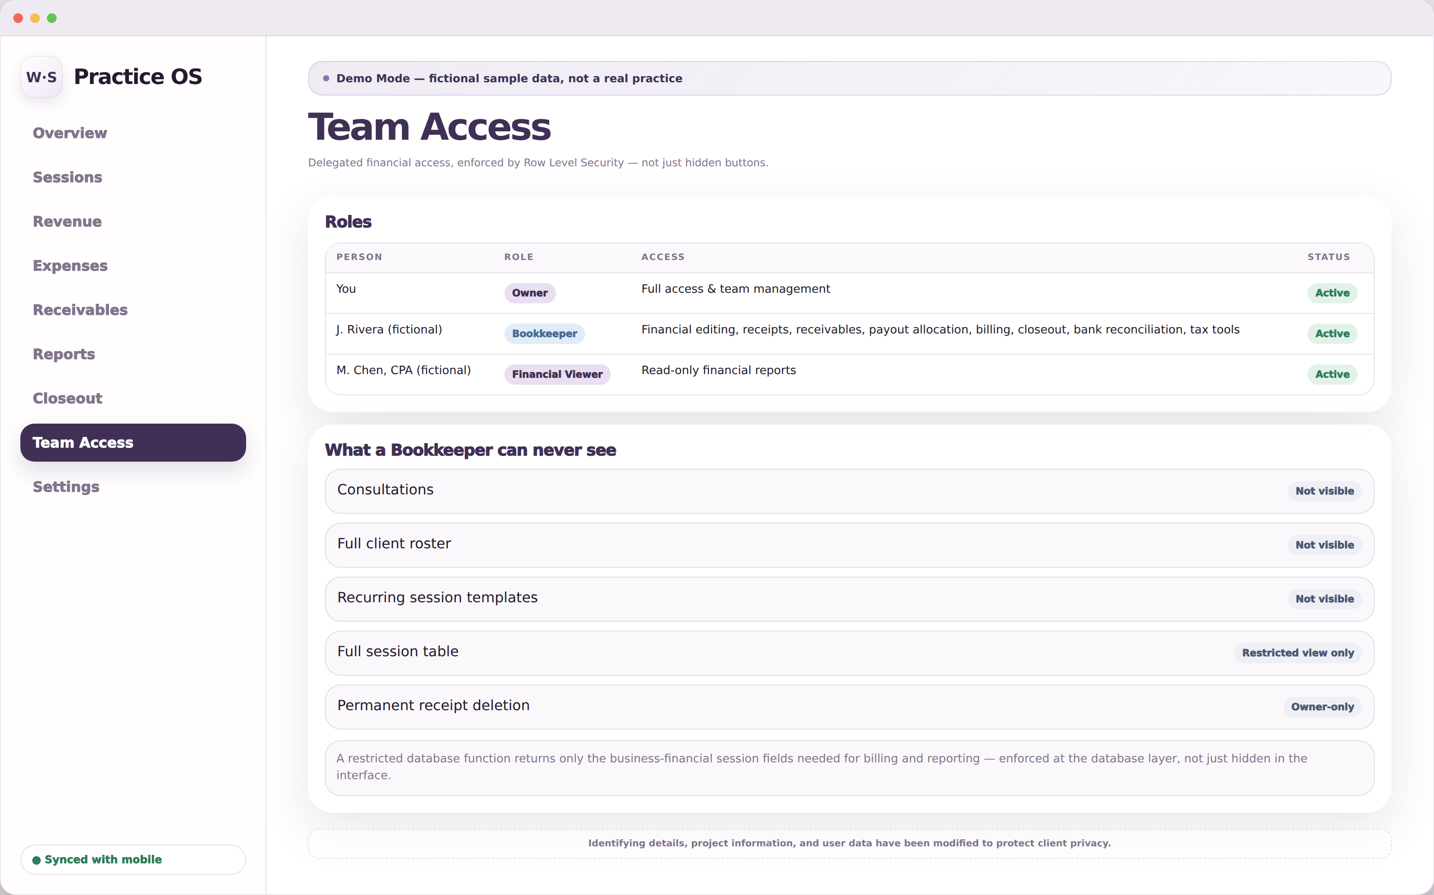Click the Practice OS app name
The width and height of the screenshot is (1434, 895).
point(137,77)
